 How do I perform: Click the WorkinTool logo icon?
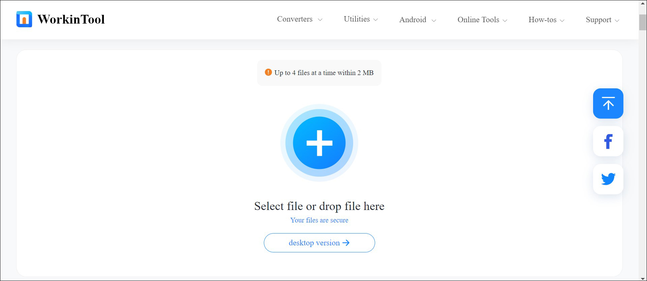coord(24,19)
